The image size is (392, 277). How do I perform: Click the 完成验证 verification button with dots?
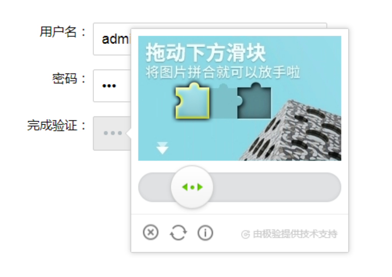(x=112, y=133)
